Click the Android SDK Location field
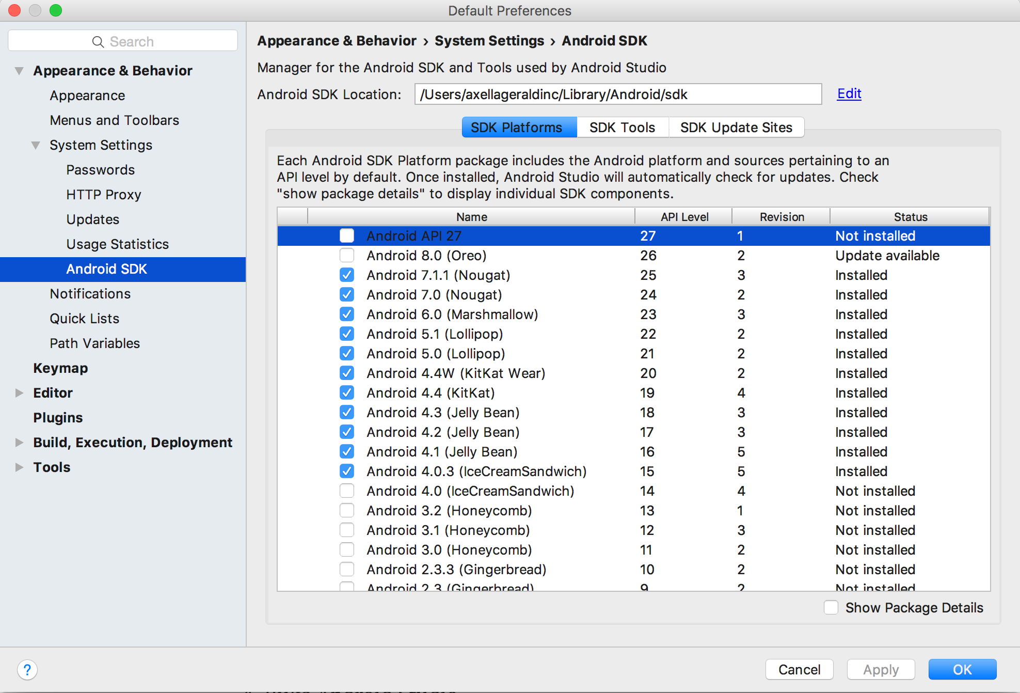 click(617, 94)
